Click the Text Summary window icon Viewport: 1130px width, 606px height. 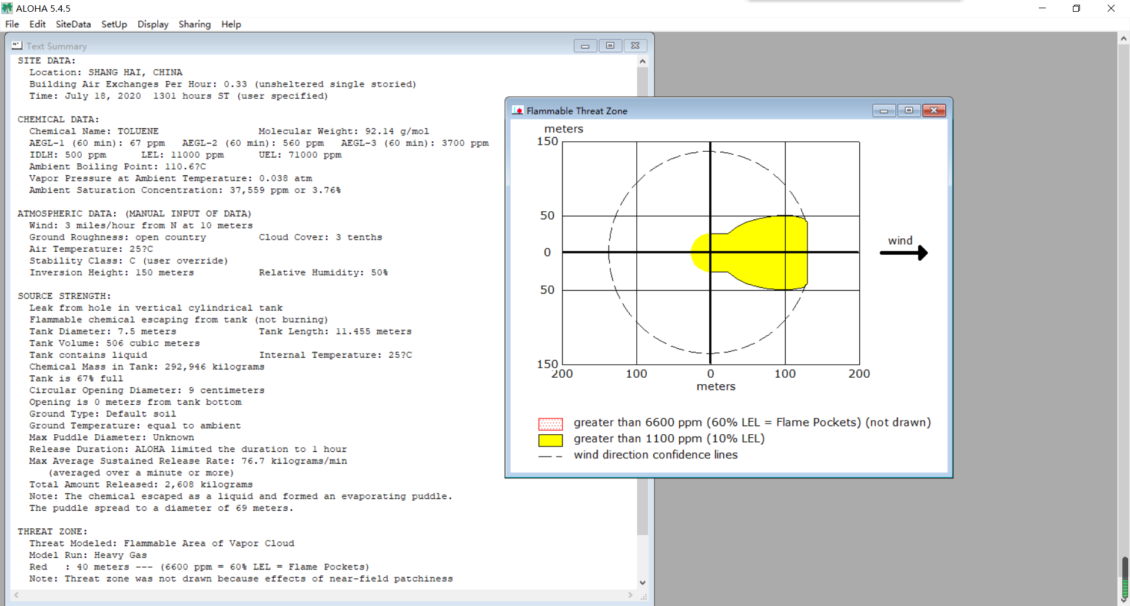17,45
